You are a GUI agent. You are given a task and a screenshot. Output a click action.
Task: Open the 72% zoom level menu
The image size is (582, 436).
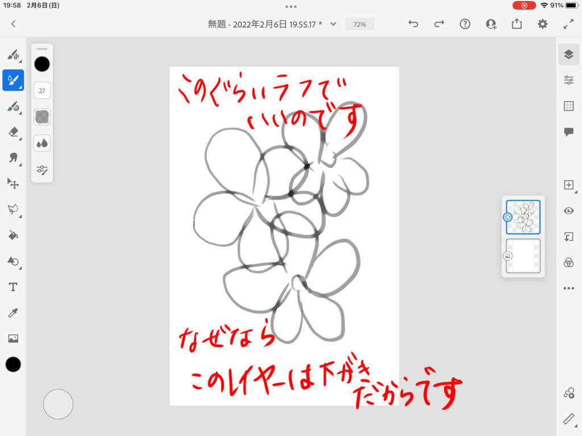click(359, 24)
